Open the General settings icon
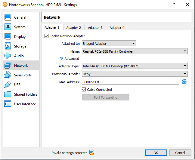Screen dimensions: 195x160 point(8,17)
